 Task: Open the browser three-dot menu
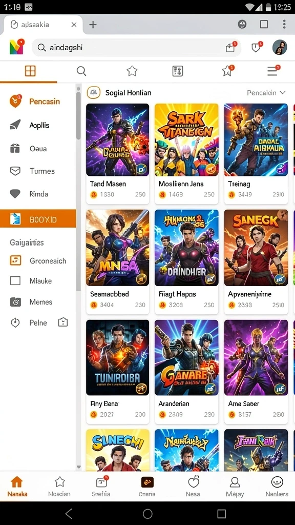[x=284, y=24]
